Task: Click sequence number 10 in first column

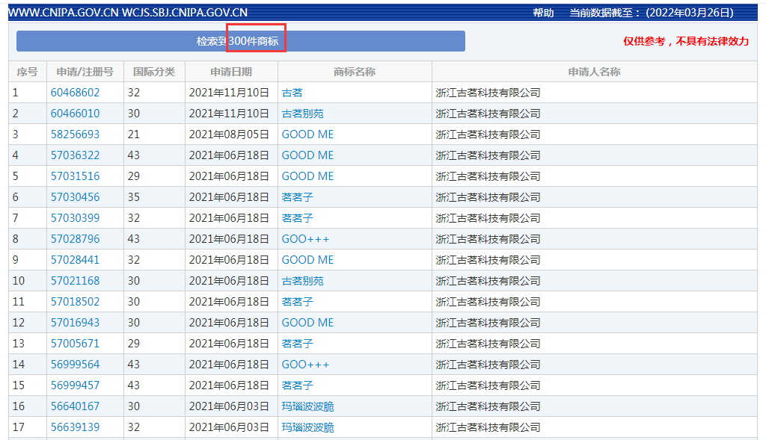Action: (x=19, y=281)
